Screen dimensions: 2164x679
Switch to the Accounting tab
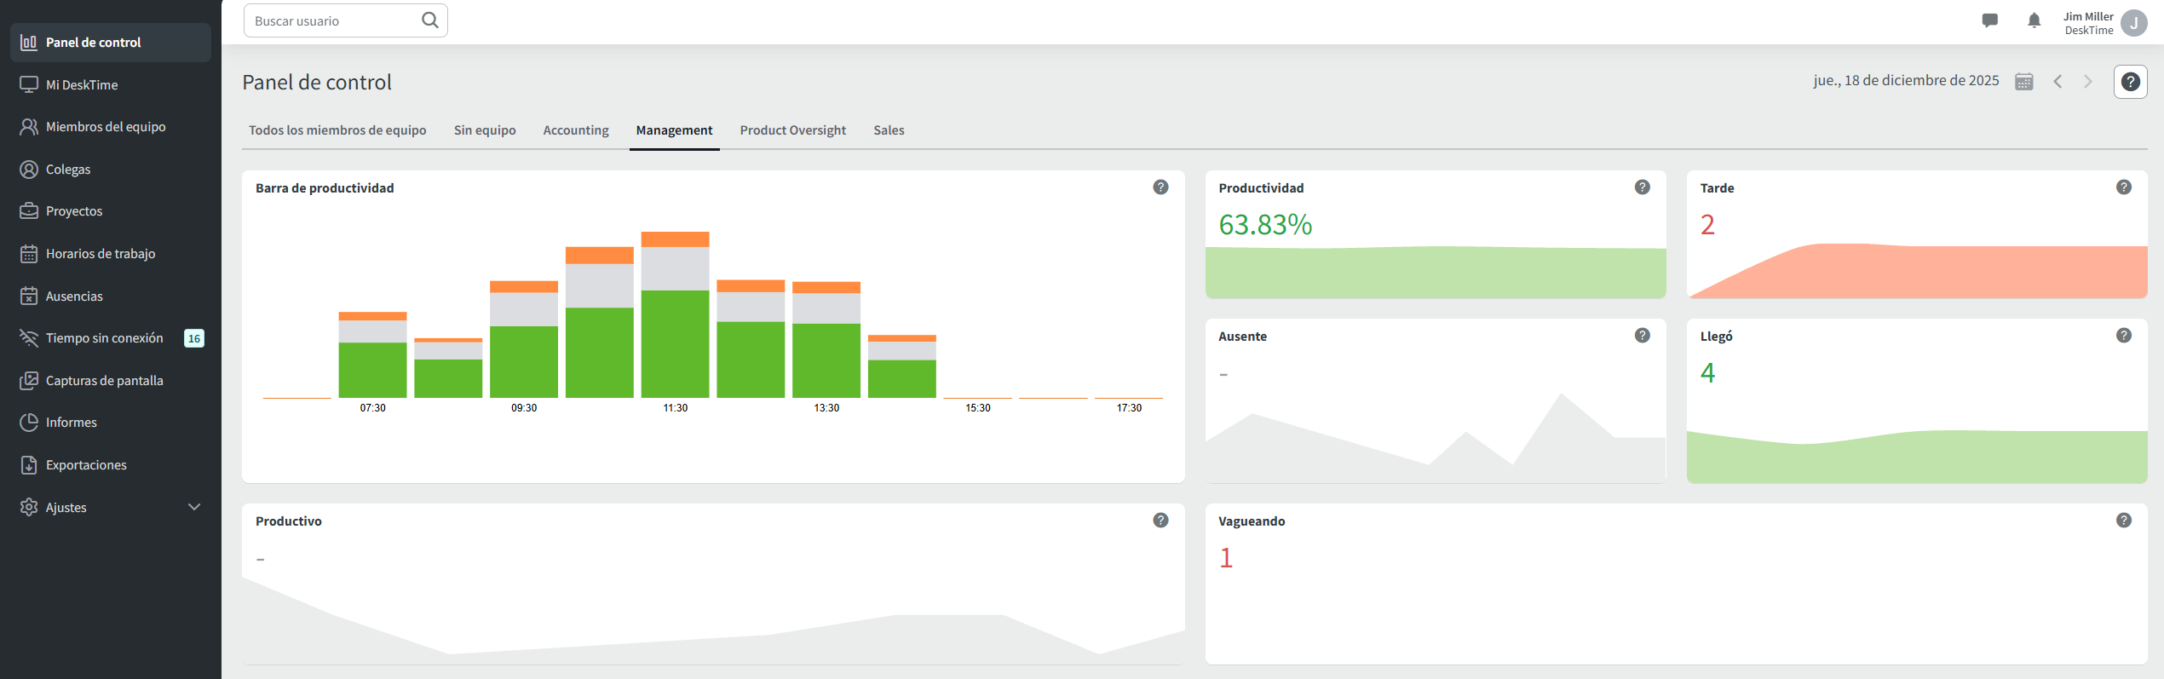[576, 130]
